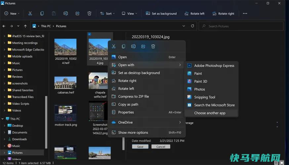Switch to details view icon in status bar

click(x=276, y=163)
